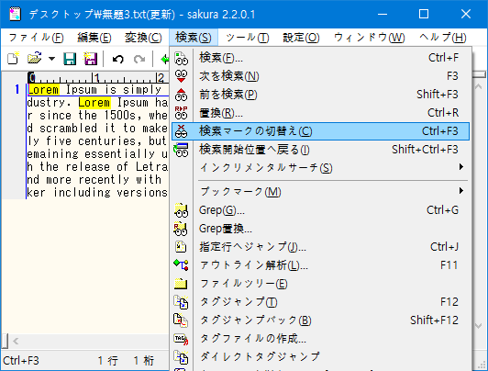488x371 pixels.
Task: Click the vertical scrollbar down arrow
Action: point(479,326)
